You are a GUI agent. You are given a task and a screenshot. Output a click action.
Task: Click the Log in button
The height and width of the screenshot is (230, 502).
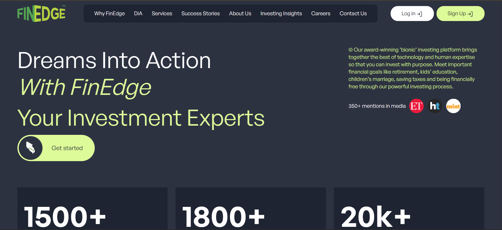coord(412,13)
